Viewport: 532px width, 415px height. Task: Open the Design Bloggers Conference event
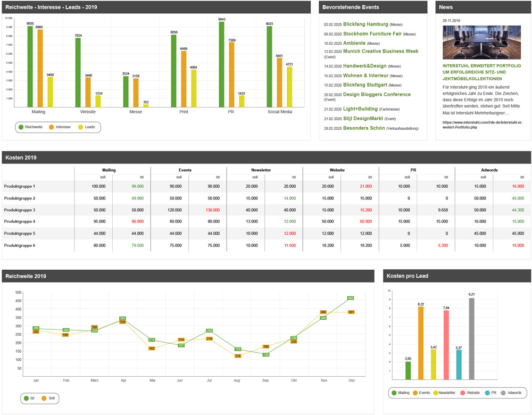click(x=377, y=94)
